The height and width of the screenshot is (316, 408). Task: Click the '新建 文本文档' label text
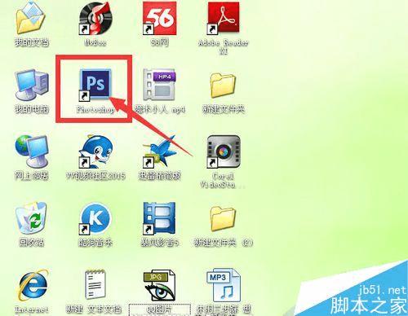[94, 309]
